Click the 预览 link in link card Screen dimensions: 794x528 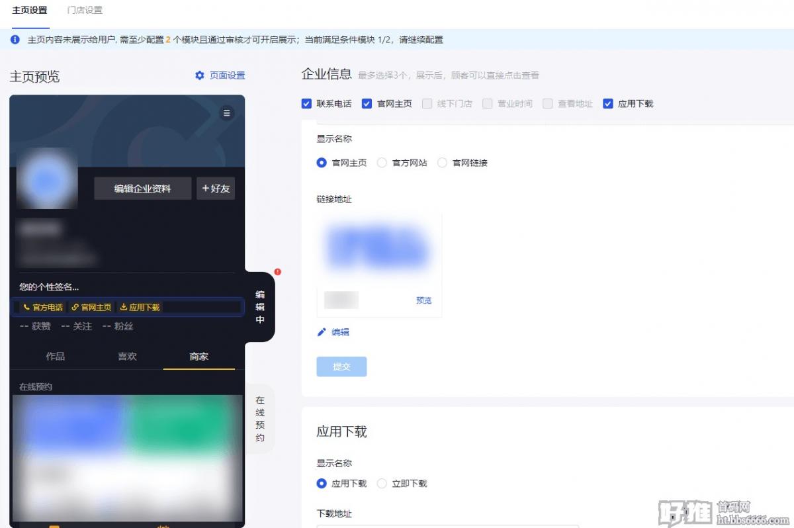tap(423, 300)
